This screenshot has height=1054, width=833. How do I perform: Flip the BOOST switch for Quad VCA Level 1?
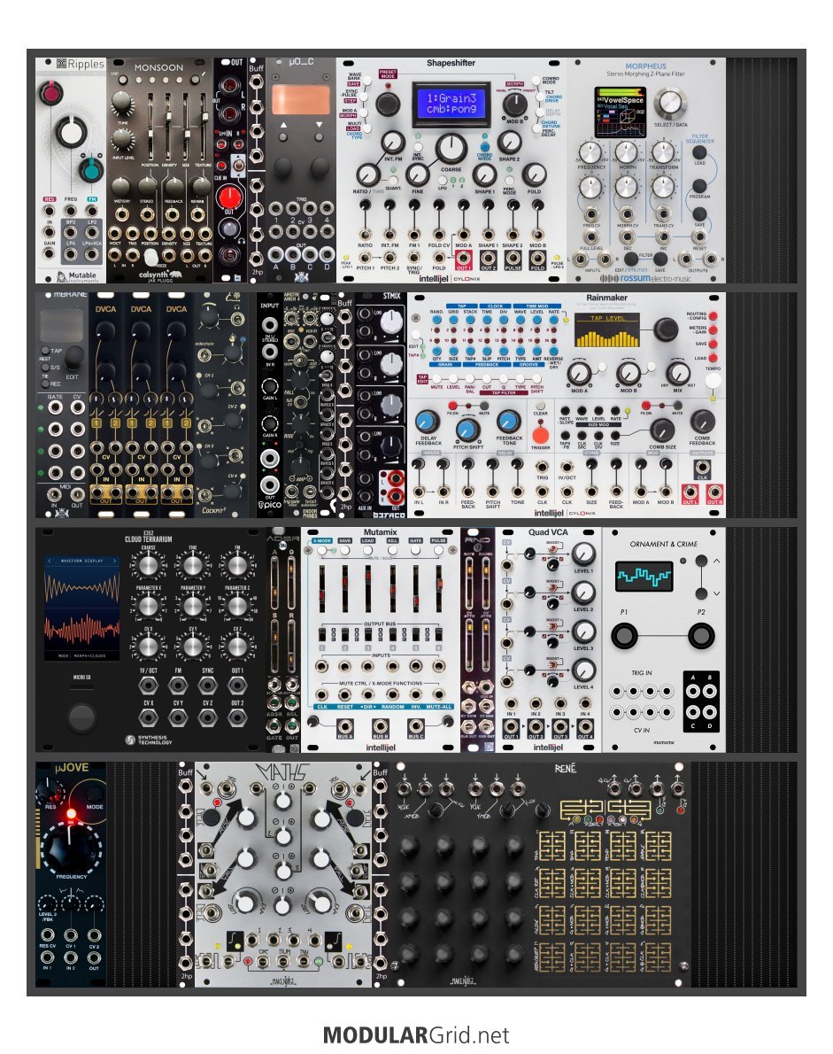point(553,549)
